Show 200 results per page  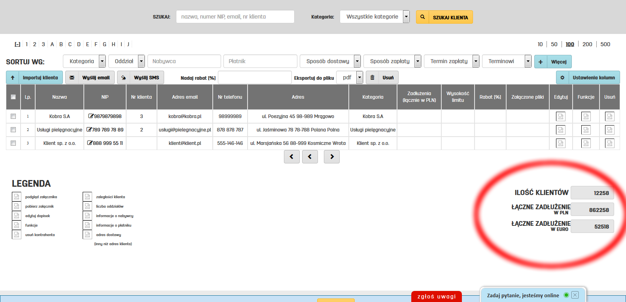(x=587, y=44)
